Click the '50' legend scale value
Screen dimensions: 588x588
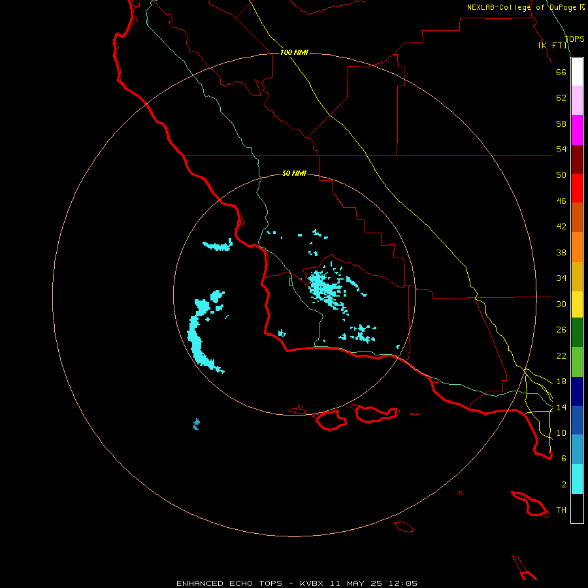[561, 175]
